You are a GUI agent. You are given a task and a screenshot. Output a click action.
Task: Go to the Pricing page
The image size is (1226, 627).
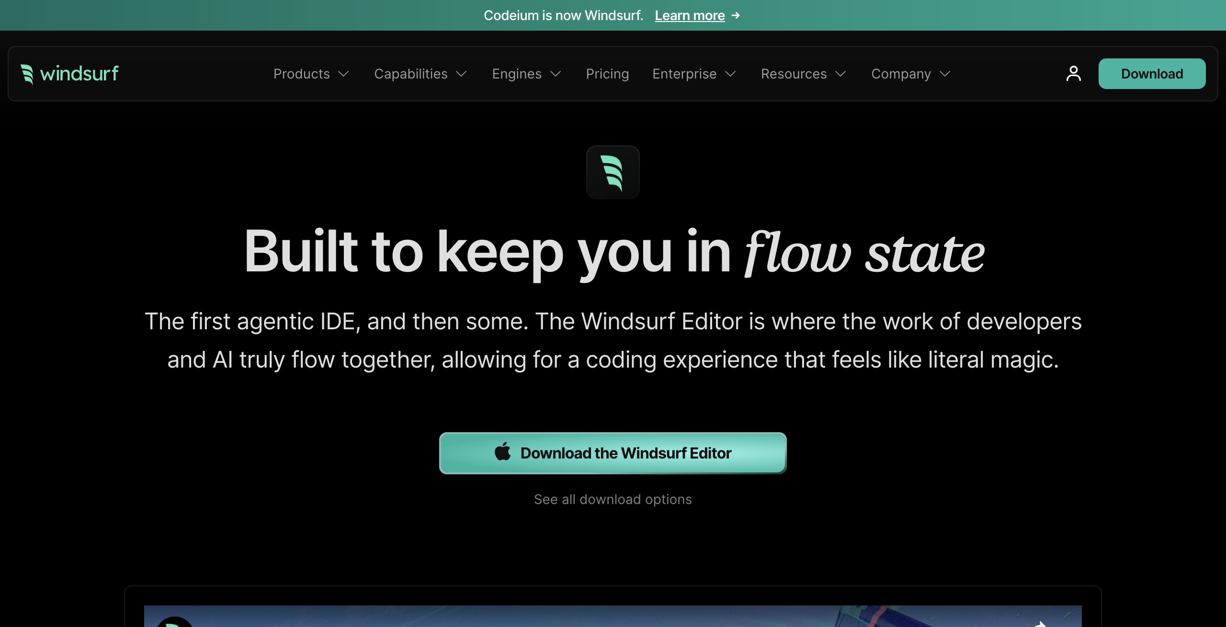(x=607, y=74)
